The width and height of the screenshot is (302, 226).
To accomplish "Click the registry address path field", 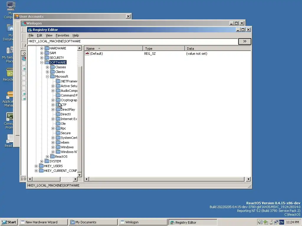I will (133, 41).
